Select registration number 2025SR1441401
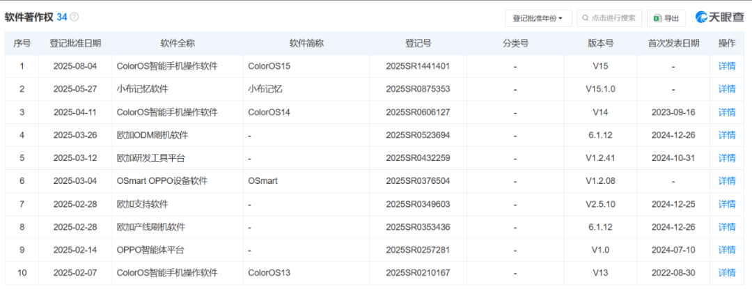Image resolution: width=752 pixels, height=289 pixels. click(x=418, y=66)
